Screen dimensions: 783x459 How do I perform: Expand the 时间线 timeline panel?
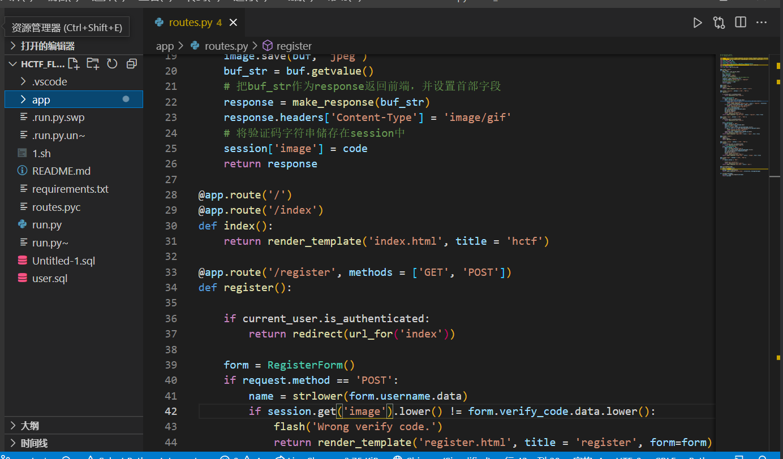click(x=34, y=443)
